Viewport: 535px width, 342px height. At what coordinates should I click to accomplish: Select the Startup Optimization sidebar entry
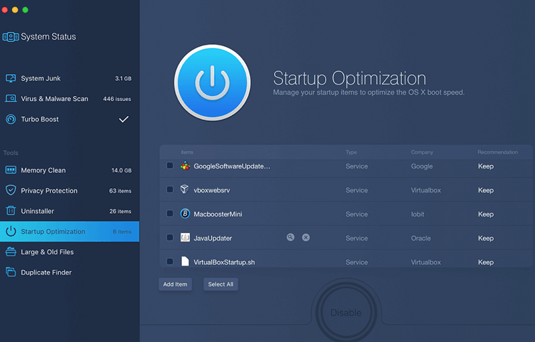70,231
